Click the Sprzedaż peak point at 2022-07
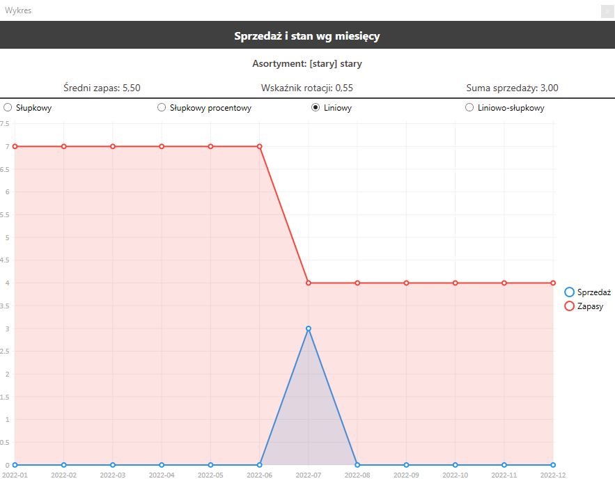615x481 pixels. pyautogui.click(x=309, y=329)
